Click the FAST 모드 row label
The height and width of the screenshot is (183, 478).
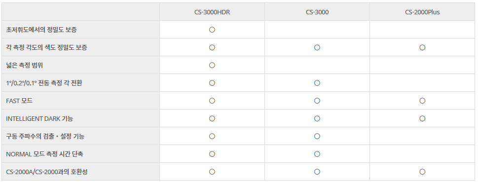19,101
